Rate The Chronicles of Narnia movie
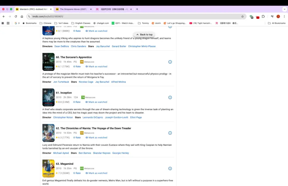288x186 pixels. point(77,138)
